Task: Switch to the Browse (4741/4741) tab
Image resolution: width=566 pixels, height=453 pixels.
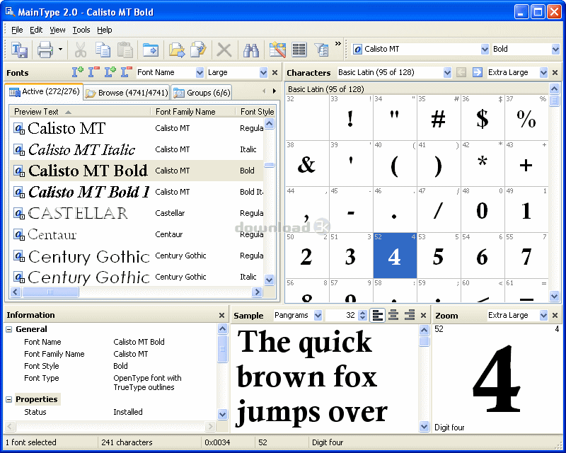Action: click(127, 93)
